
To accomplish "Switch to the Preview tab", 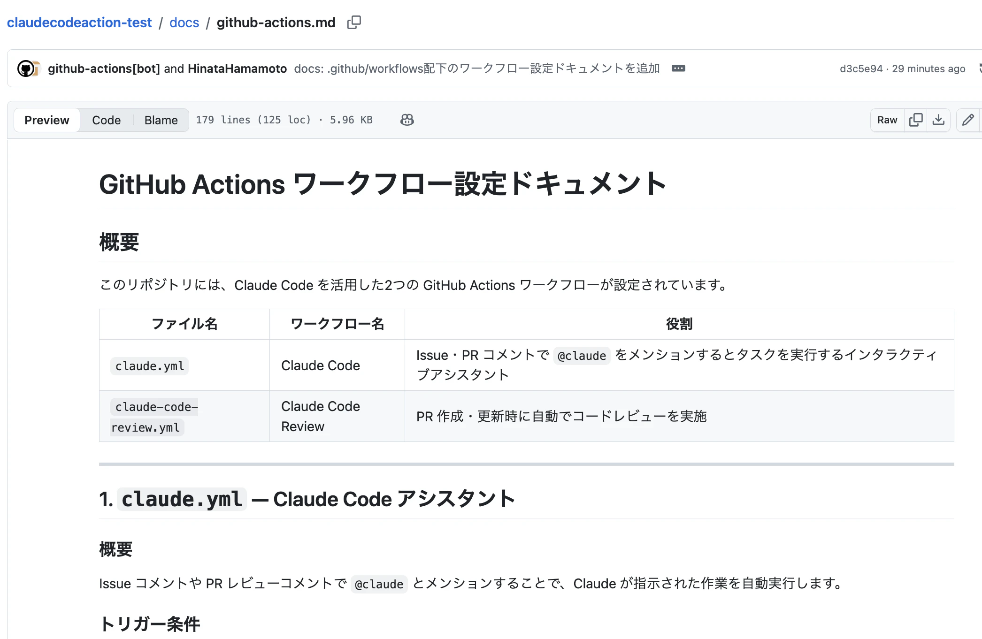I will pos(46,120).
